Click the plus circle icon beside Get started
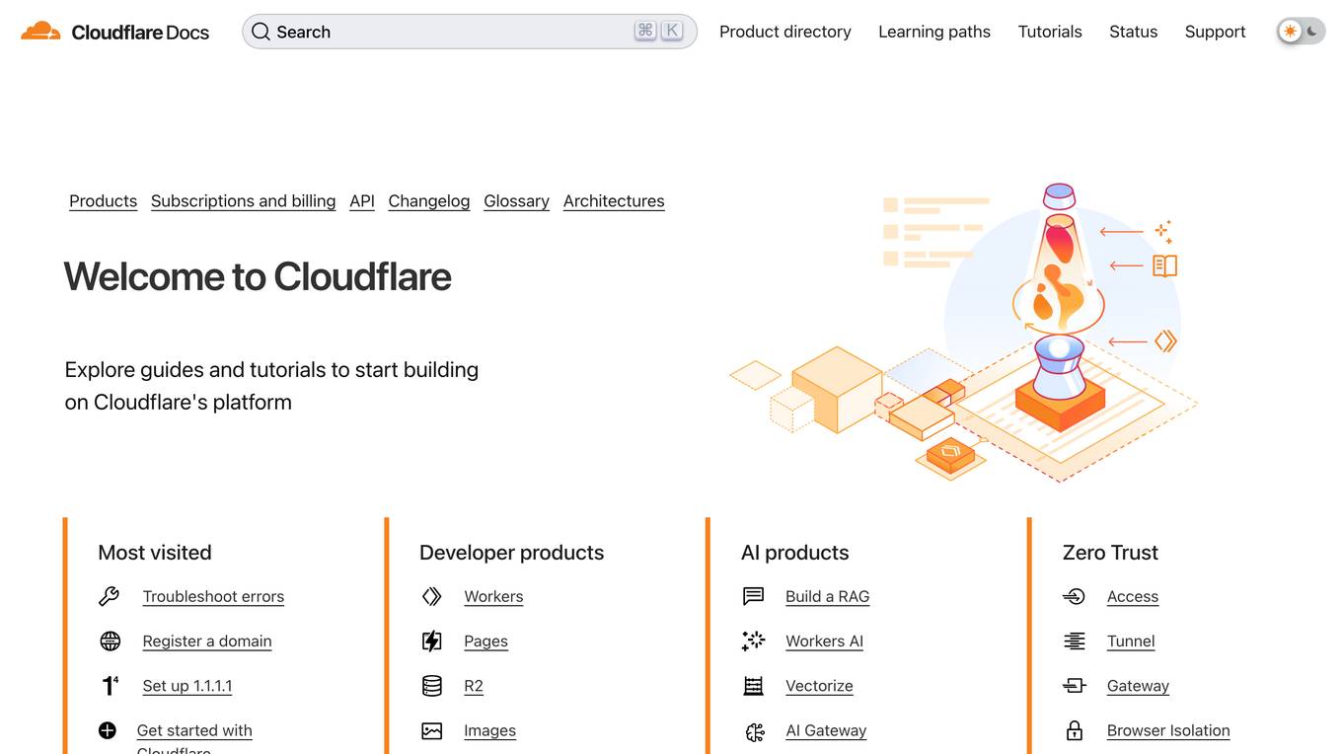 tap(108, 730)
